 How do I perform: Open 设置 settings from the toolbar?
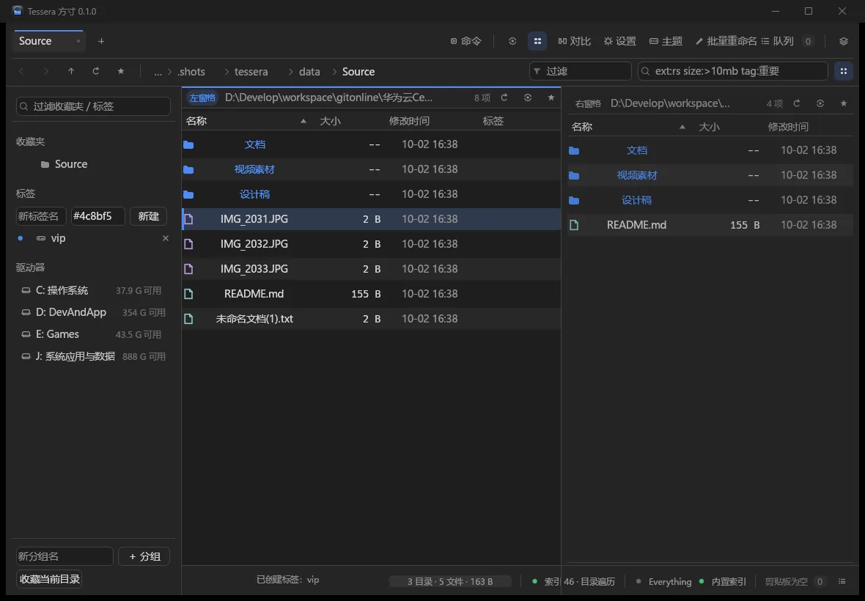pyautogui.click(x=619, y=41)
